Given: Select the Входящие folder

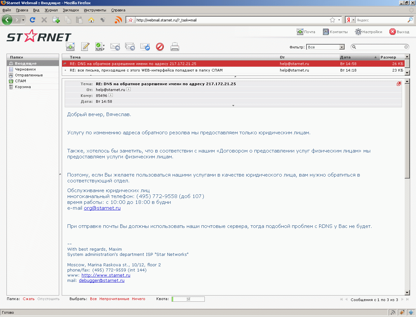Looking at the screenshot, I should coord(33,63).
